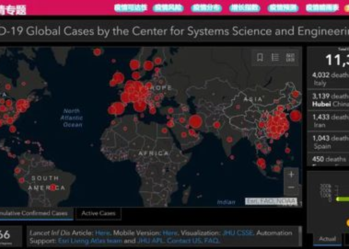Image resolution: width=349 pixels, height=249 pixels.
Task: Open the 增长指数 header button
Action: (x=245, y=8)
